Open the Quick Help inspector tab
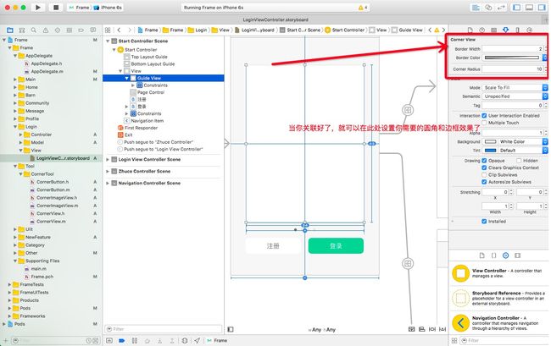The width and height of the screenshot is (551, 346). click(x=482, y=30)
